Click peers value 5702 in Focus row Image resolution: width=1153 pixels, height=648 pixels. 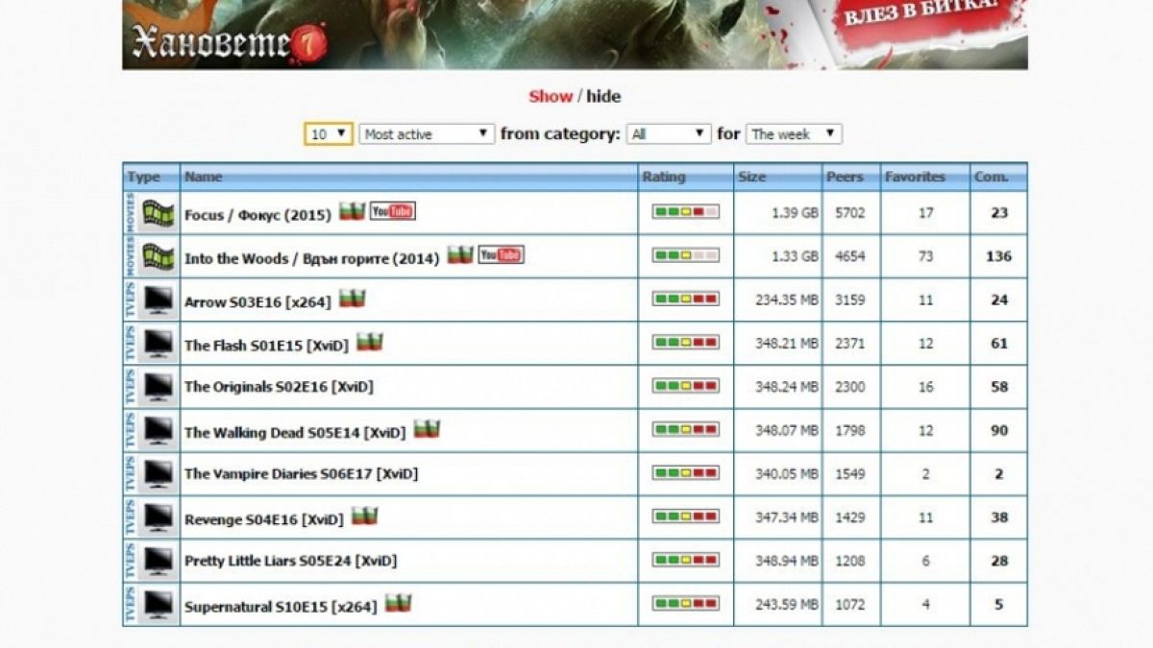848,213
